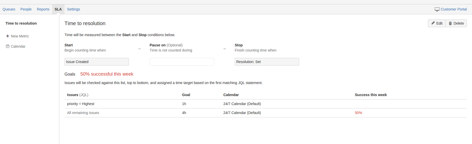Switch to the People tab
The width and height of the screenshot is (472, 144).
pos(26,9)
